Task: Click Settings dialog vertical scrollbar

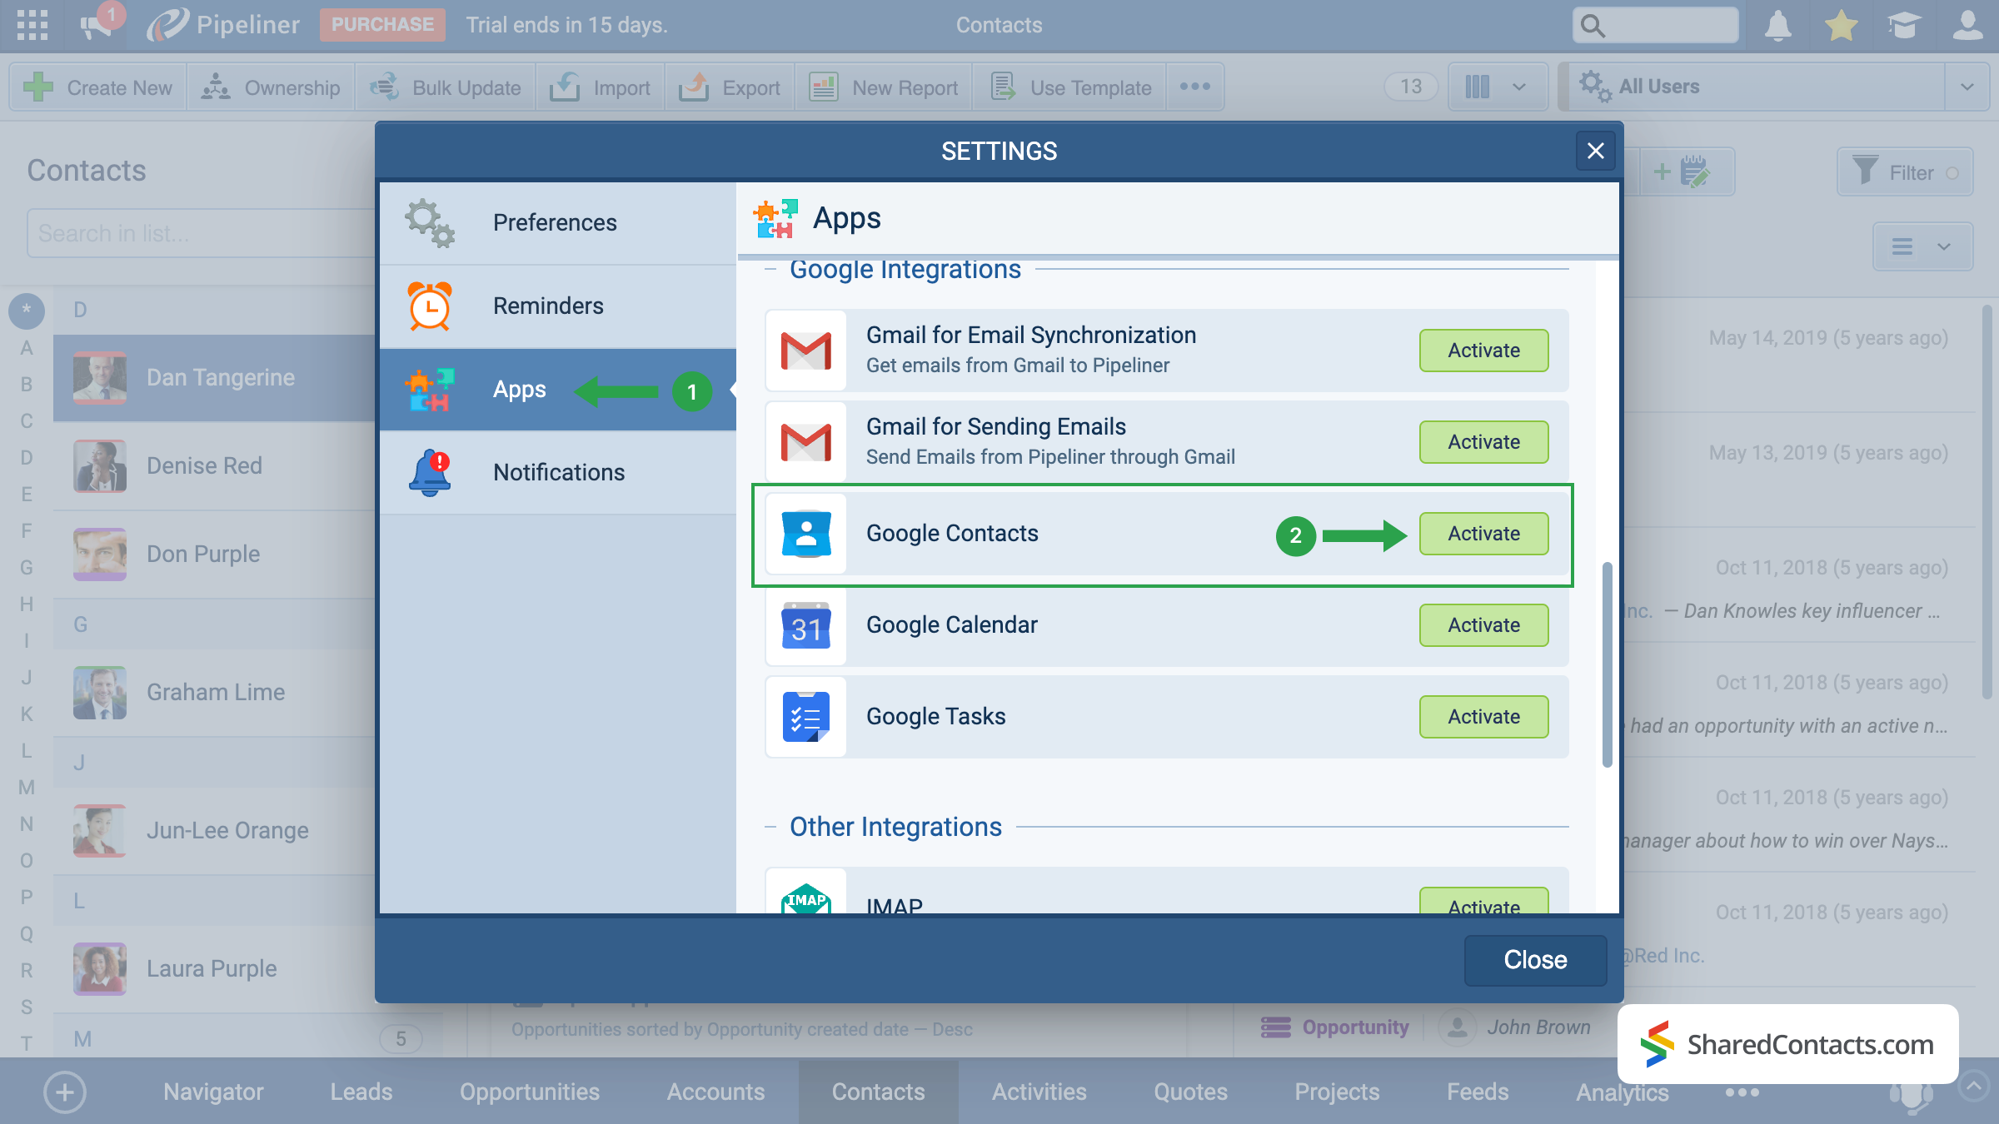Action: click(x=1607, y=664)
